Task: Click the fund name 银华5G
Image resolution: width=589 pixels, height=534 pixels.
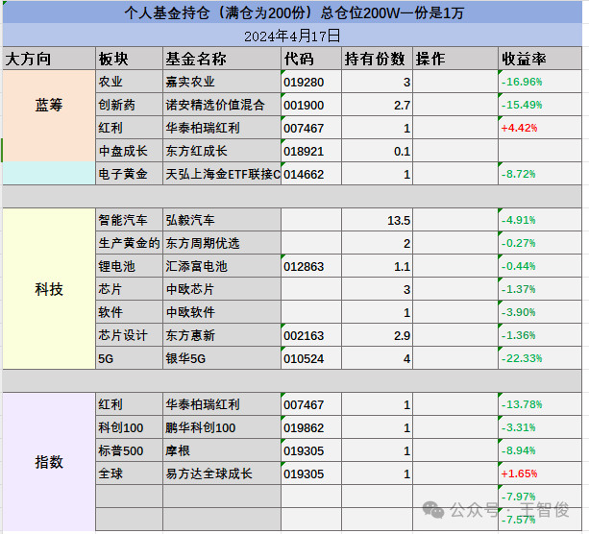Action: point(222,358)
